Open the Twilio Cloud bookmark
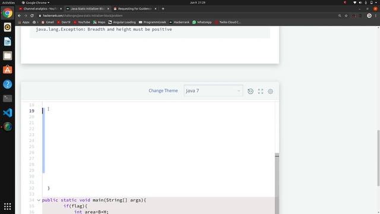 coord(228,22)
